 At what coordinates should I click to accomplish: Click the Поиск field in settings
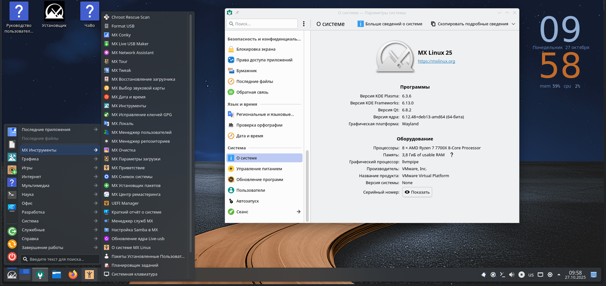[262, 24]
